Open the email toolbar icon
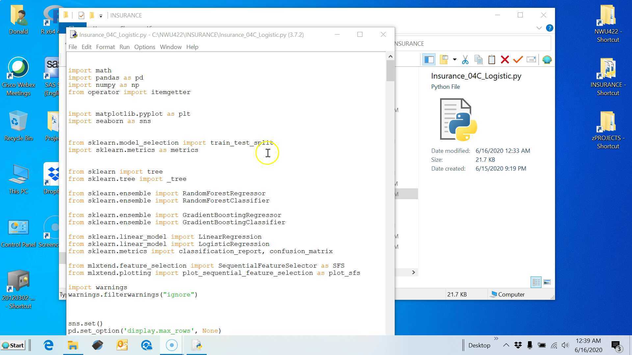This screenshot has width=632, height=355. [531, 59]
